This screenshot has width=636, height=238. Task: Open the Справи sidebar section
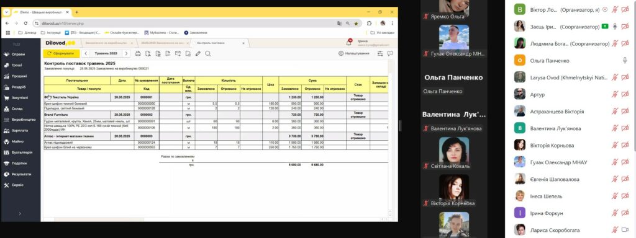pos(15,55)
